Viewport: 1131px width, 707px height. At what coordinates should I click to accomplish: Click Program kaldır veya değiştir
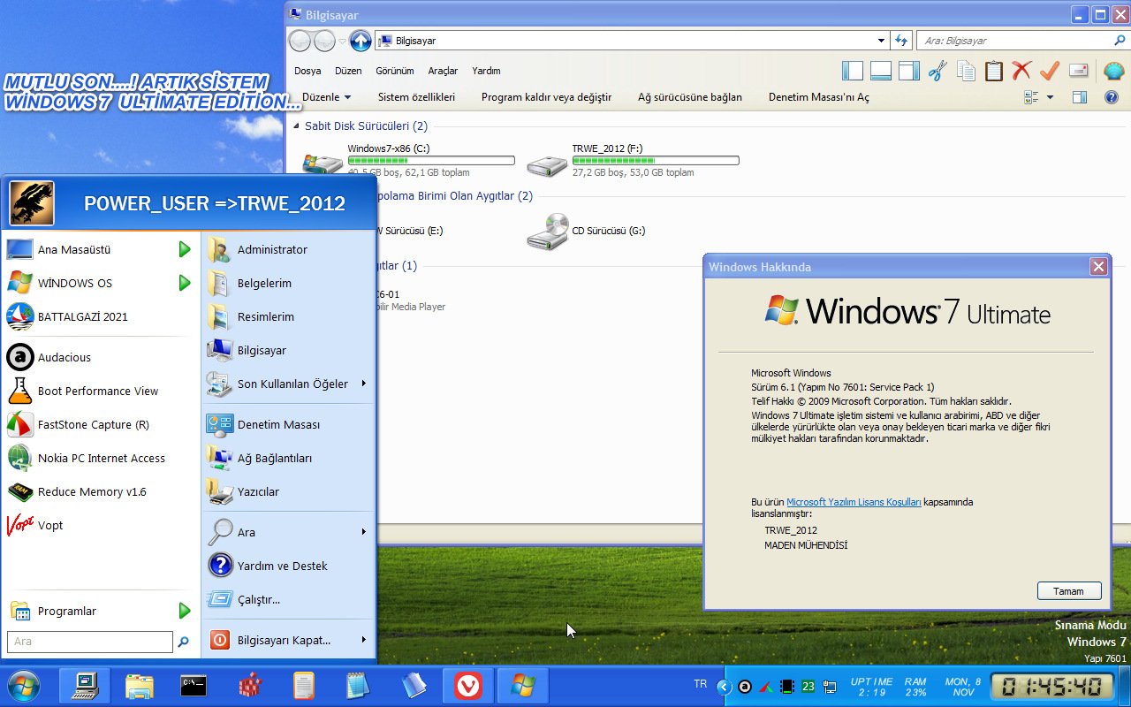coord(546,97)
